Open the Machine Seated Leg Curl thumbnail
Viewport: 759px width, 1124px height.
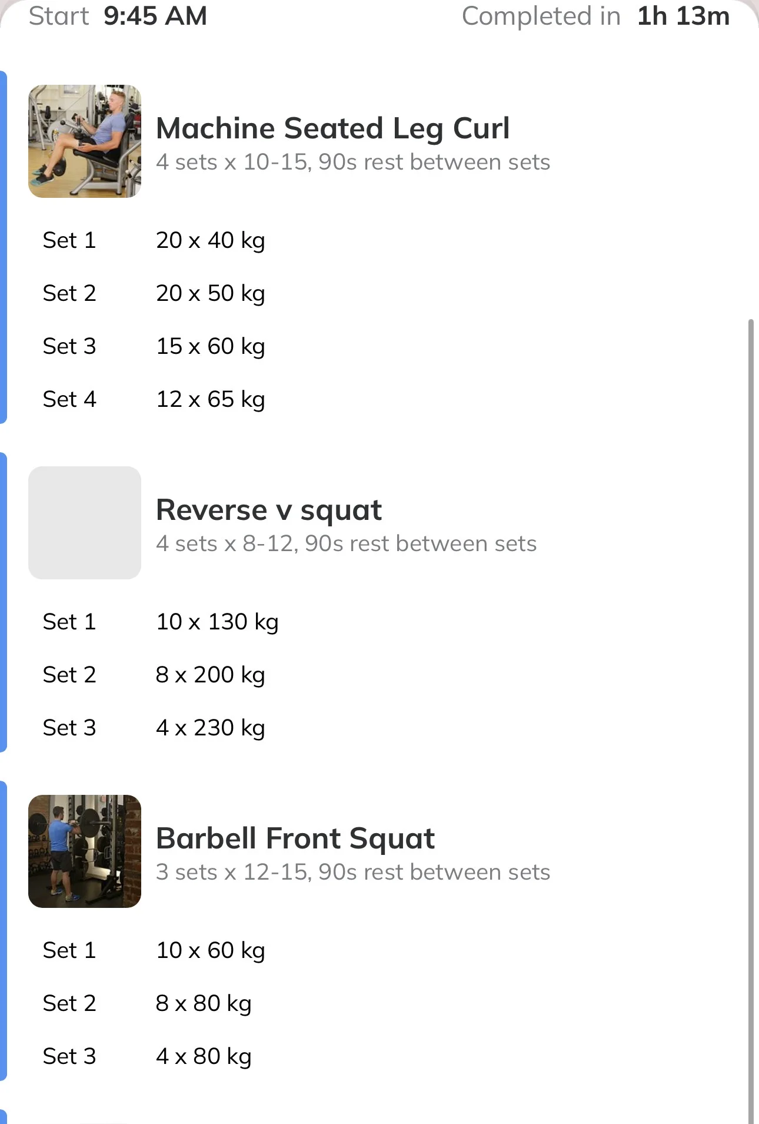coord(85,141)
